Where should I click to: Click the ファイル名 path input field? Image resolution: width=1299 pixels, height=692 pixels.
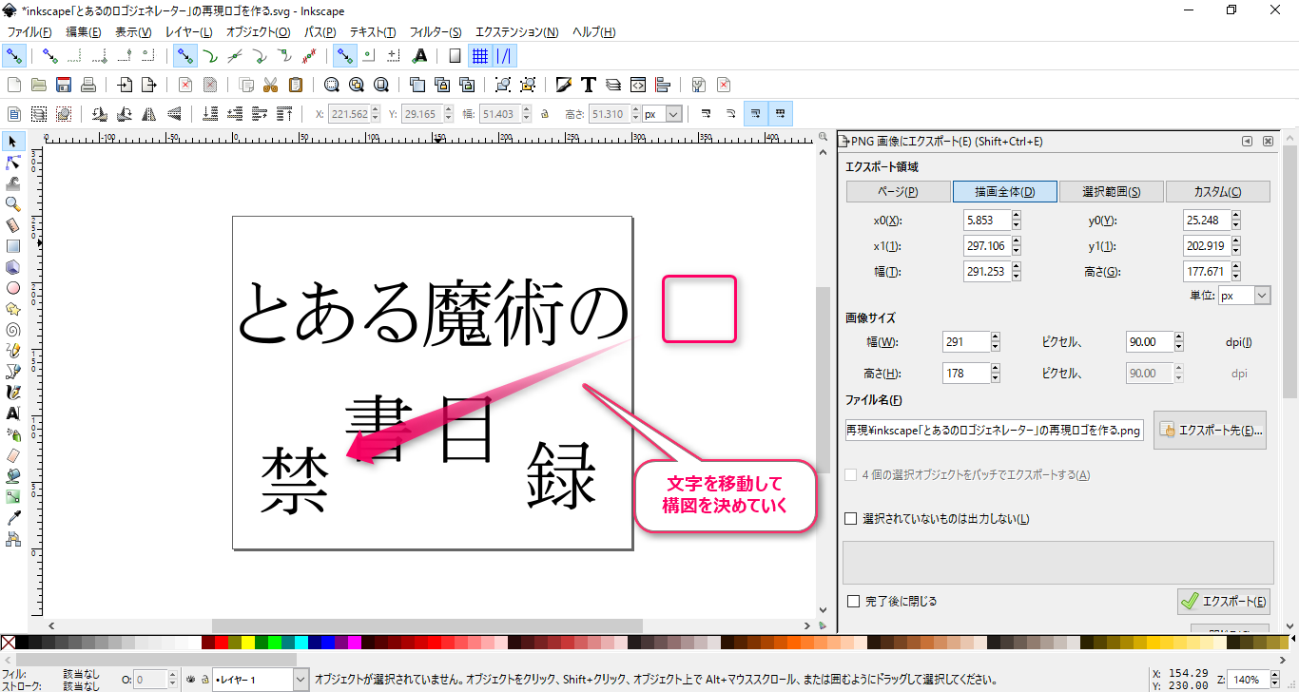point(995,431)
